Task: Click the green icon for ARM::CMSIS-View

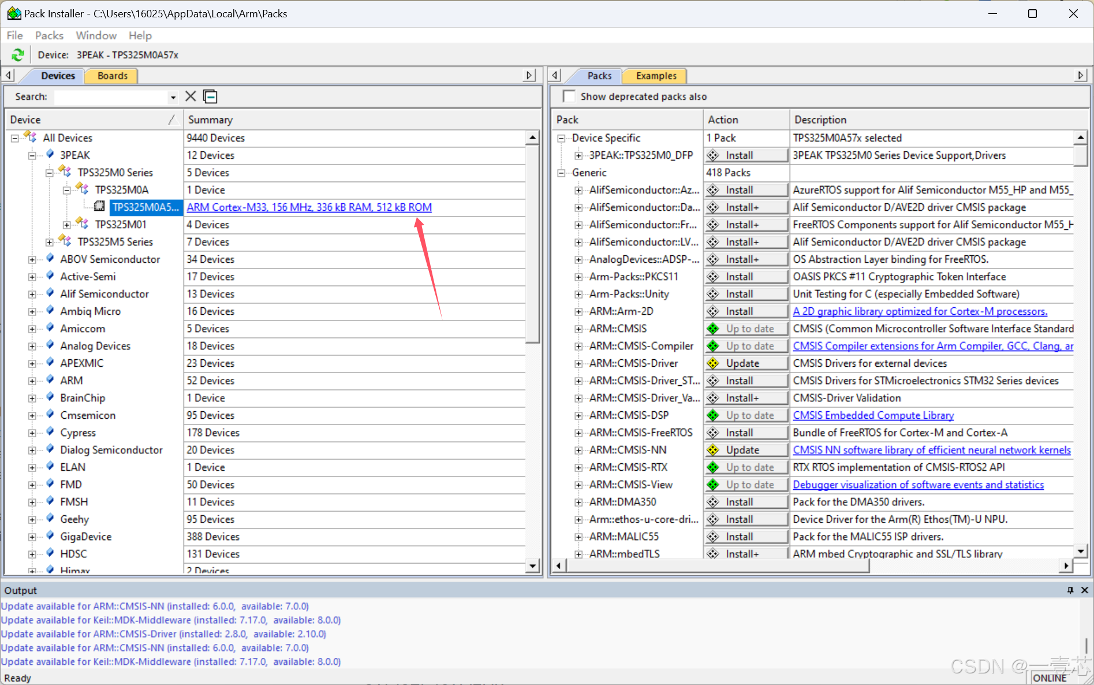Action: click(x=714, y=485)
